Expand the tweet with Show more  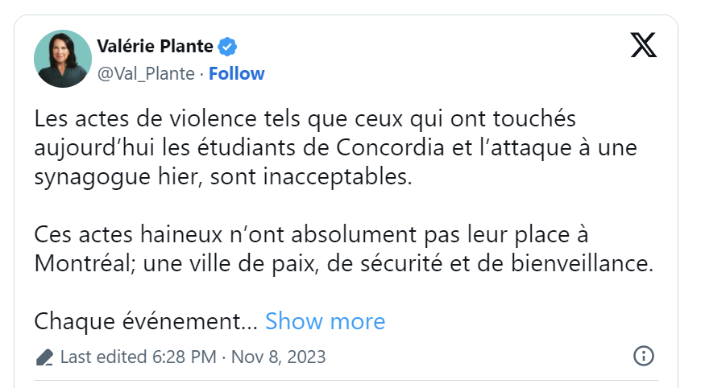tap(325, 321)
